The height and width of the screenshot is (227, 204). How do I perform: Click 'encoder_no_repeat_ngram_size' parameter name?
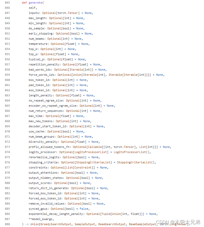(52, 106)
